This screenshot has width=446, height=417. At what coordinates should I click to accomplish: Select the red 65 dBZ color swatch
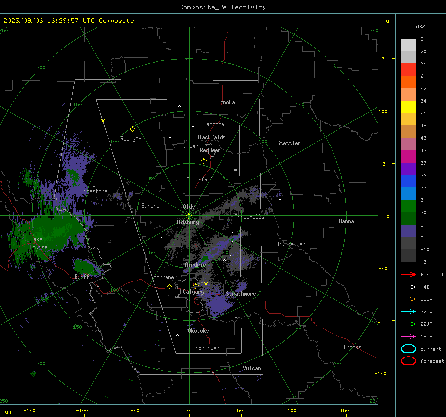pyautogui.click(x=408, y=69)
